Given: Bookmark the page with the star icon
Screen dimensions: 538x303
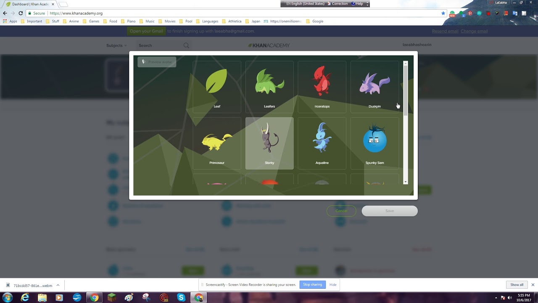Looking at the screenshot, I should pyautogui.click(x=443, y=13).
